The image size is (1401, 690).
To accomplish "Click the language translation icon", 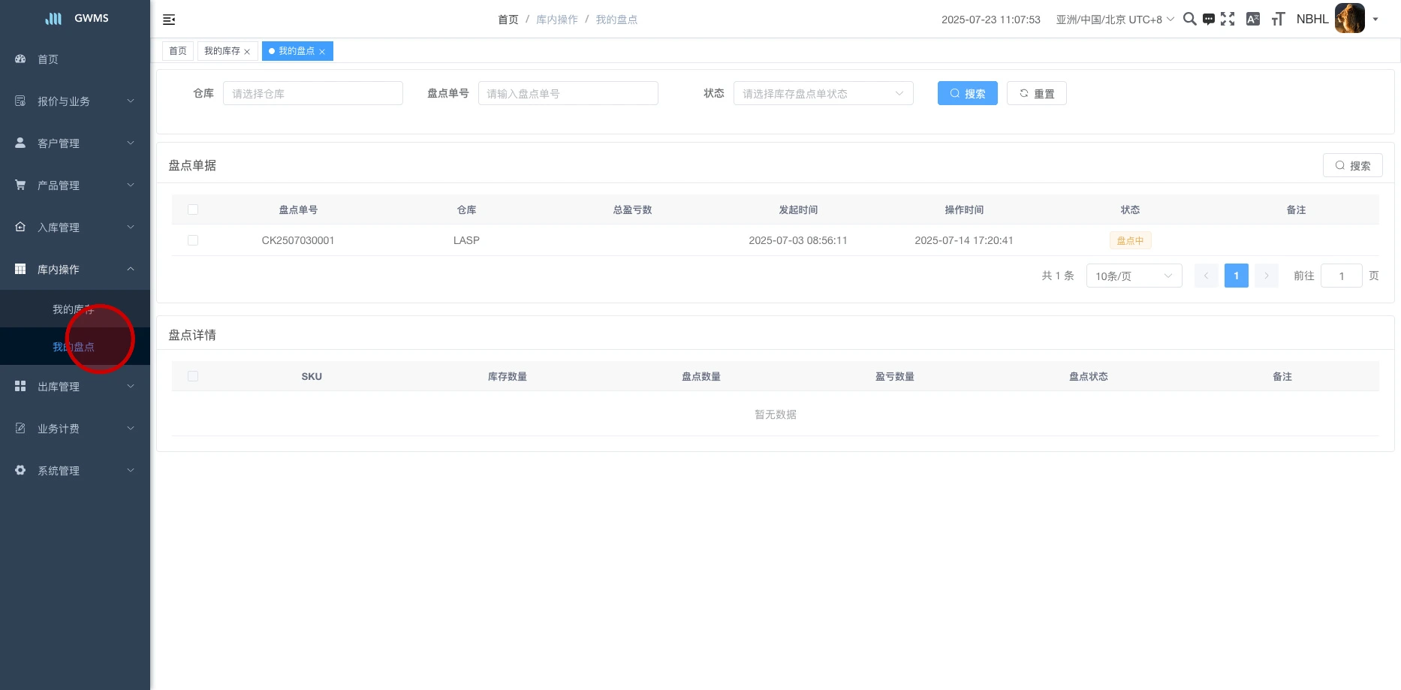I will (x=1252, y=20).
